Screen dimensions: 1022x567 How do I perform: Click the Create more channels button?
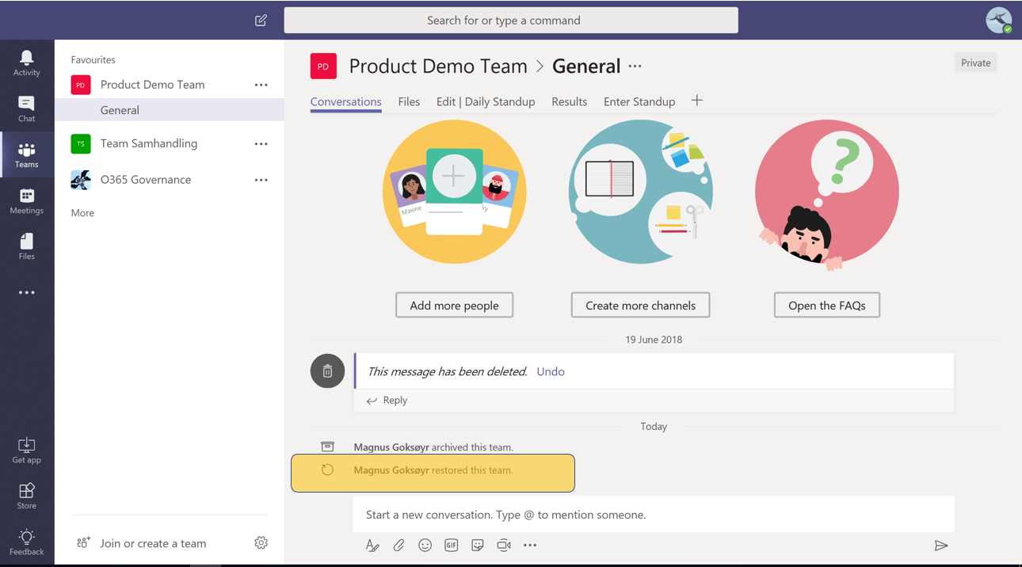click(x=640, y=305)
